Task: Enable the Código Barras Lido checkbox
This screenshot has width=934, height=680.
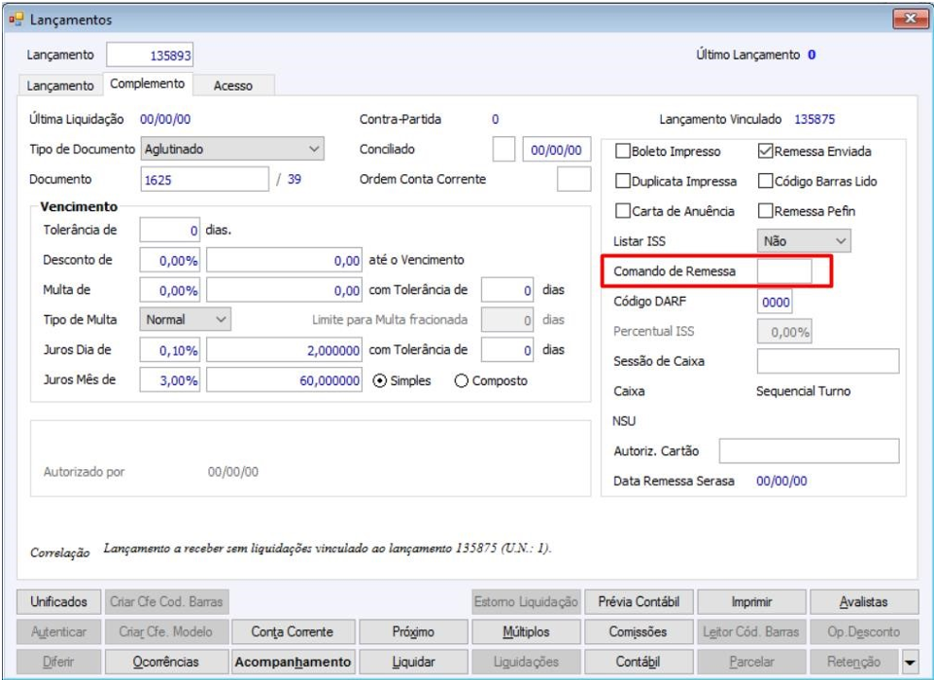Action: click(x=766, y=182)
